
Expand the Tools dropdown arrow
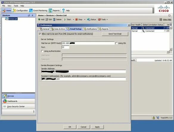(107, 20)
